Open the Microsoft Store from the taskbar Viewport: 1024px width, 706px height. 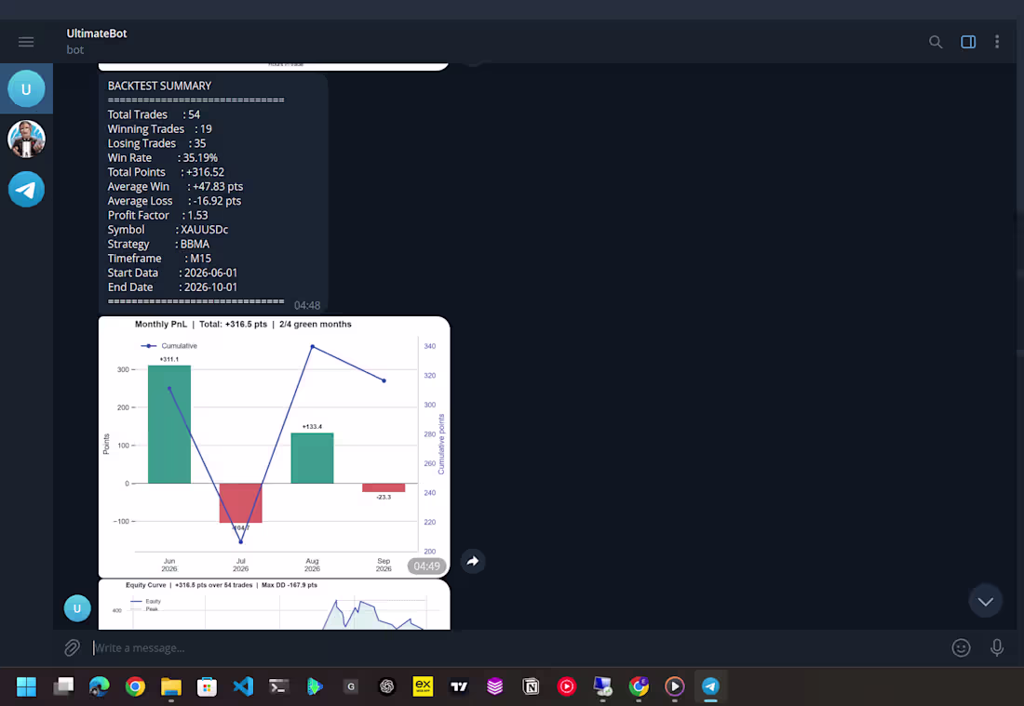click(x=207, y=686)
